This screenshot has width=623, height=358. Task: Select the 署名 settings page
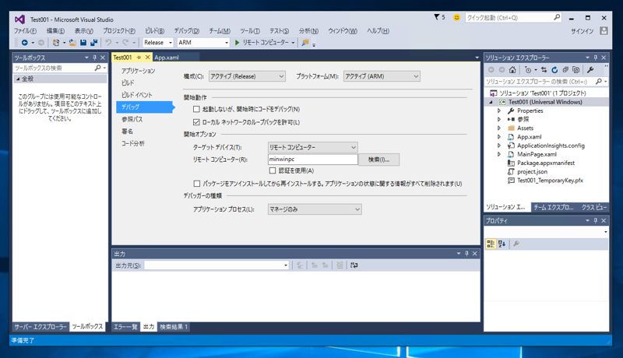[127, 132]
